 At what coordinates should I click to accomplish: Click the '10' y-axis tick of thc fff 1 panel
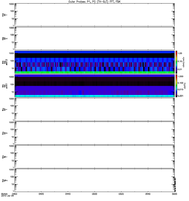pos(13,113)
